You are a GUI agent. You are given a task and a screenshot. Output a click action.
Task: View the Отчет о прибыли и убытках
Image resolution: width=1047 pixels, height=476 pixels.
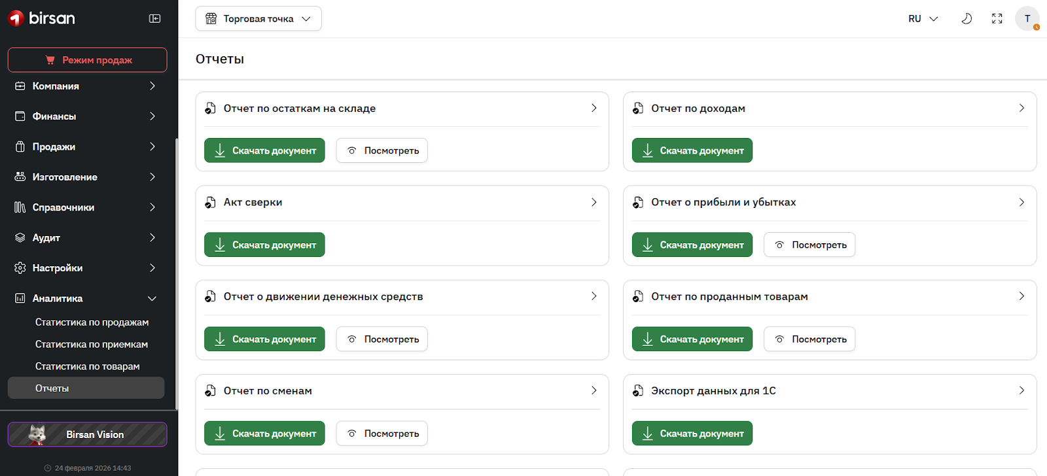coord(809,245)
